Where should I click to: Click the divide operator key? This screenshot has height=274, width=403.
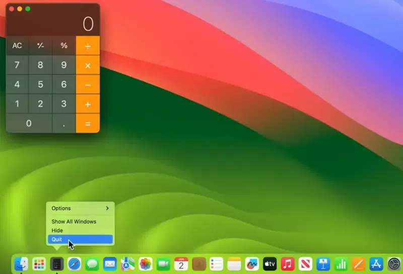[x=88, y=46]
